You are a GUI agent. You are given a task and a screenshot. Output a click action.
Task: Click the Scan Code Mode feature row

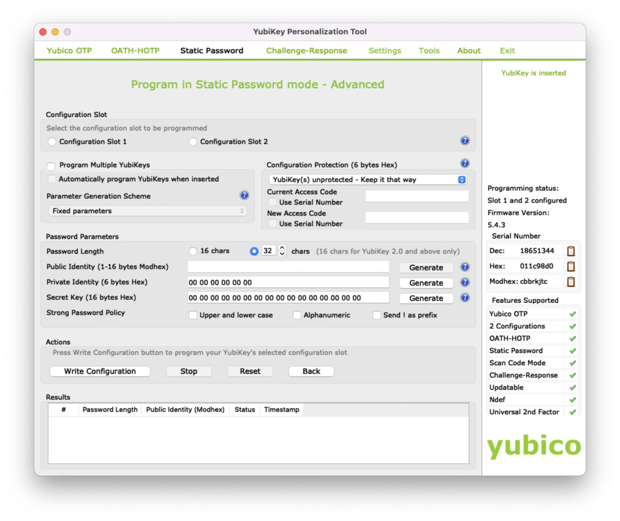[533, 363]
